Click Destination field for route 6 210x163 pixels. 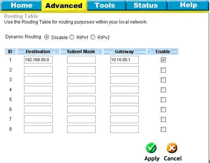pyautogui.click(x=38, y=109)
